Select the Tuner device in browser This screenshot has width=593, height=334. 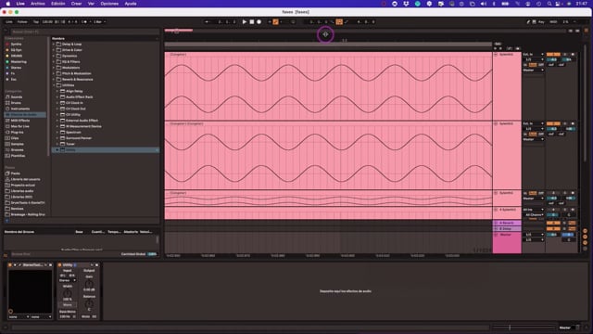tap(70, 144)
